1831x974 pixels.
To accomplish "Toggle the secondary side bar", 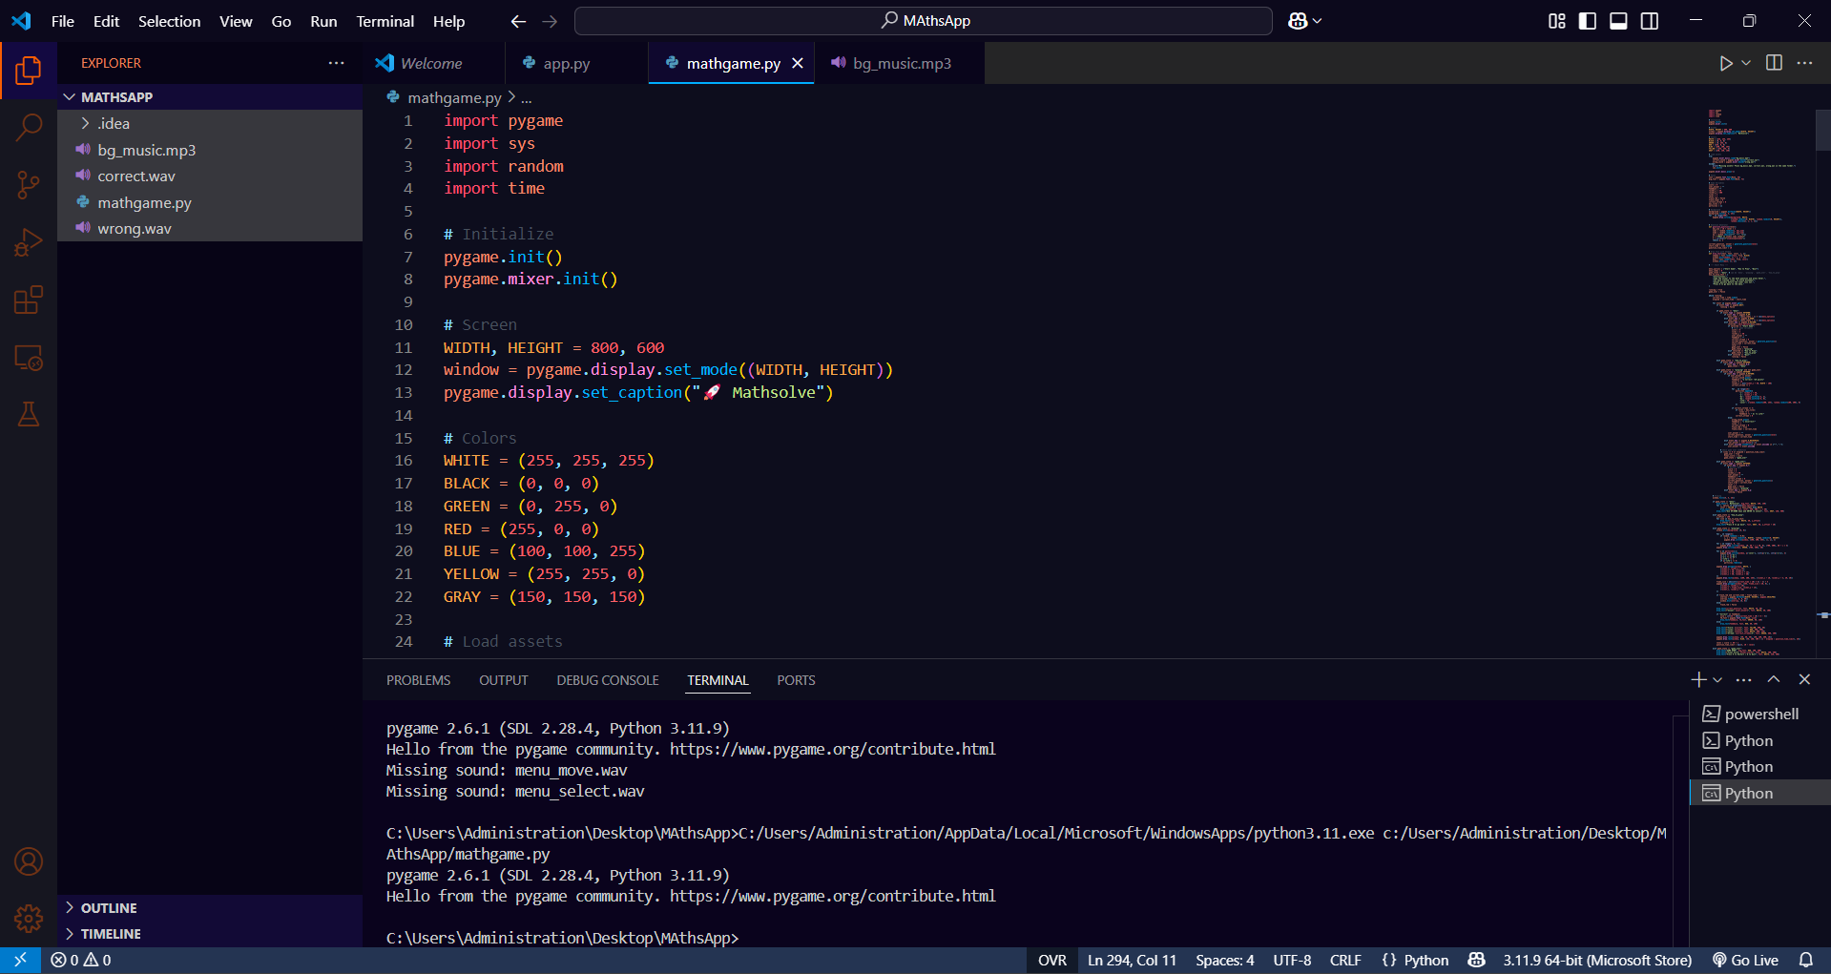I will (1650, 21).
